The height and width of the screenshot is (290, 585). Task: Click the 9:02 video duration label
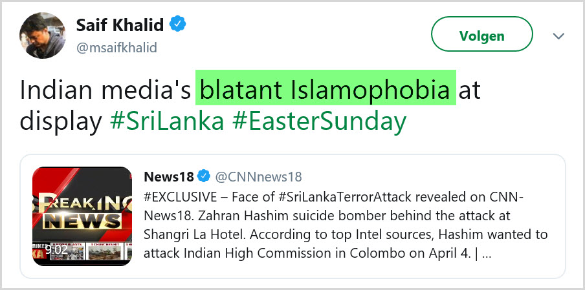coord(56,248)
